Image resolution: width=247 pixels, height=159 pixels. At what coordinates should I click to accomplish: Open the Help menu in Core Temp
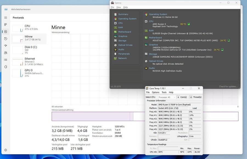pos(171,92)
